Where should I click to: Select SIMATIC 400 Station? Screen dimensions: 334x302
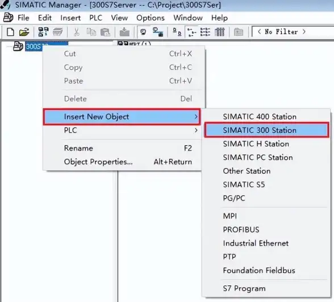tap(266, 116)
